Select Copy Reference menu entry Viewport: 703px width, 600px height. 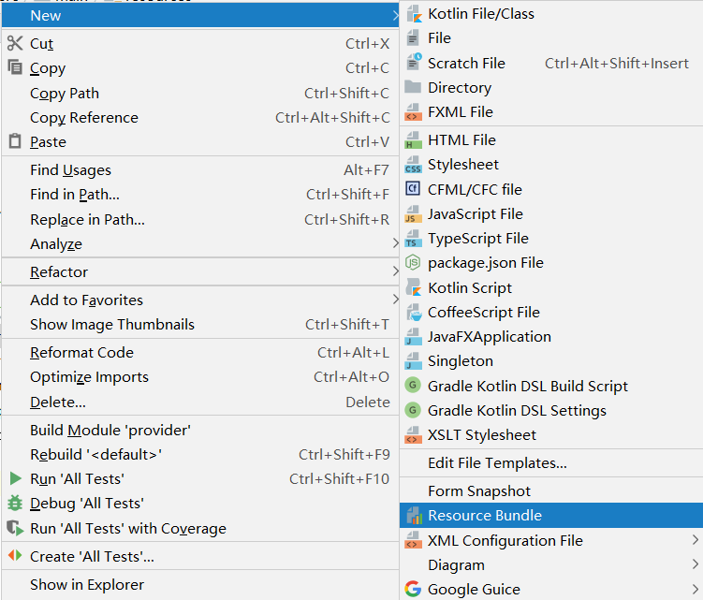(200, 118)
